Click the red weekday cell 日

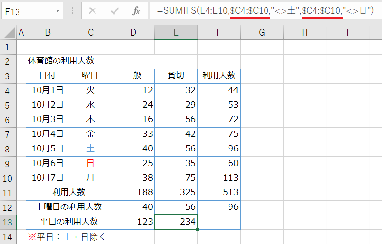(91, 164)
